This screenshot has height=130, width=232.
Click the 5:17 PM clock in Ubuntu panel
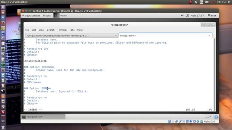(221, 2)
